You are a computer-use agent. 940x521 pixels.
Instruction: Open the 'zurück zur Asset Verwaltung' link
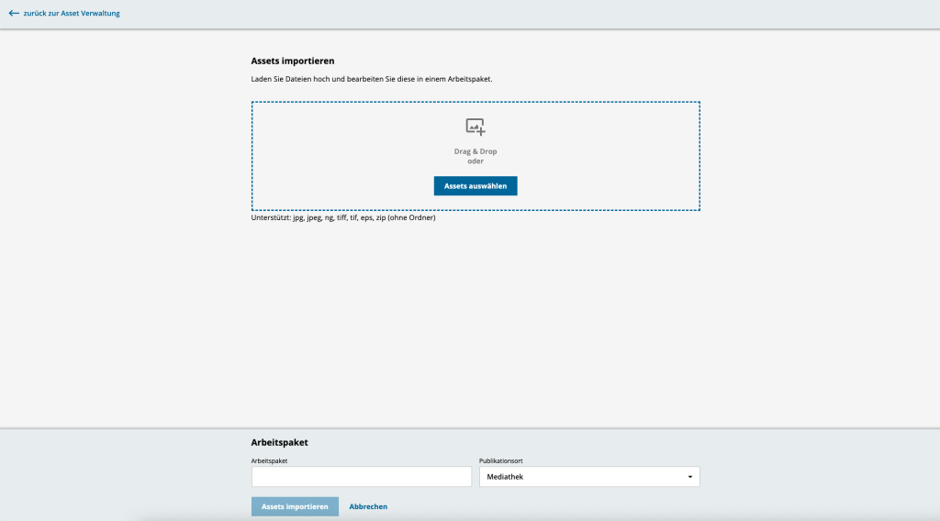click(72, 14)
